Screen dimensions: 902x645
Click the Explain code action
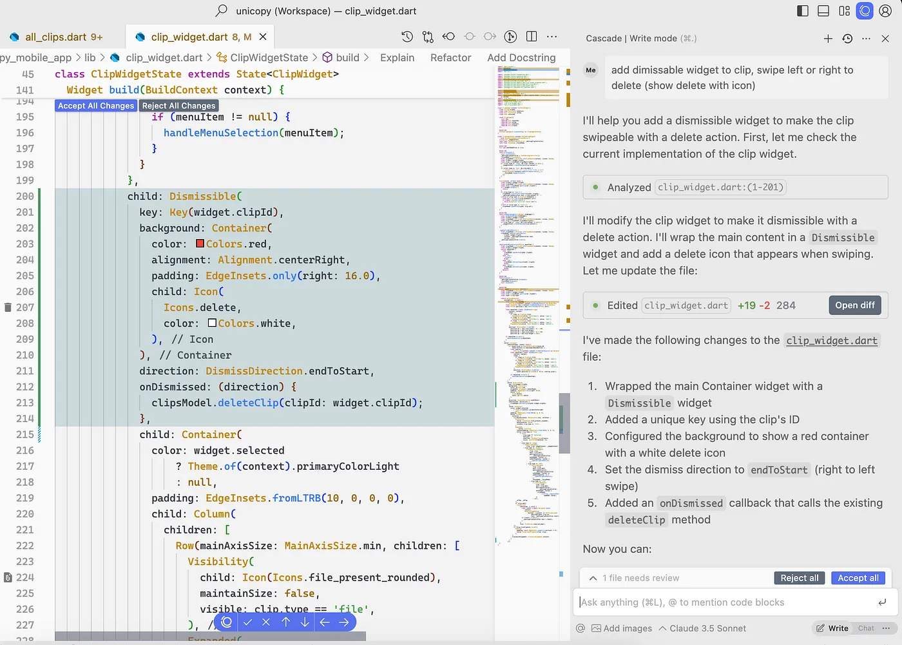click(397, 57)
